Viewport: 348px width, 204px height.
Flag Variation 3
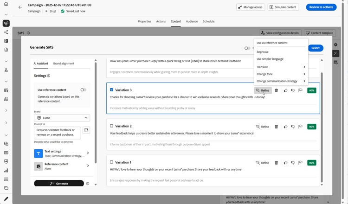pos(300,90)
